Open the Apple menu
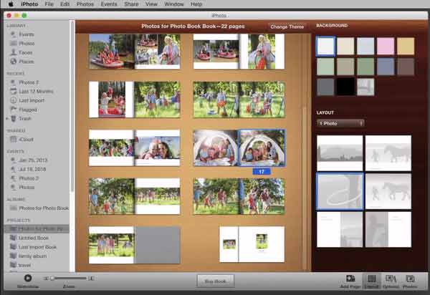This screenshot has height=295, width=430. click(x=11, y=4)
